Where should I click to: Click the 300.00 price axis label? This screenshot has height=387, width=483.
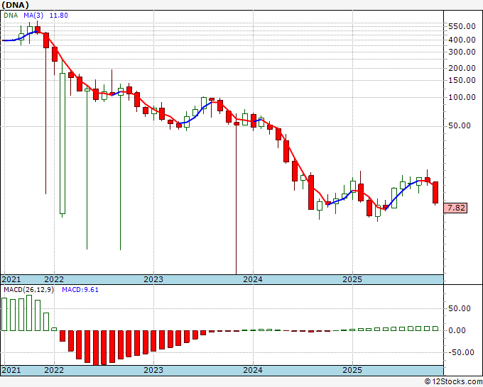coord(462,52)
